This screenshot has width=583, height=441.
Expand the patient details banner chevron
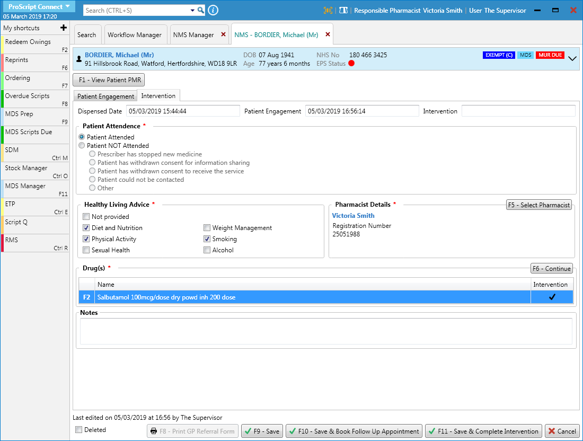[x=572, y=59]
